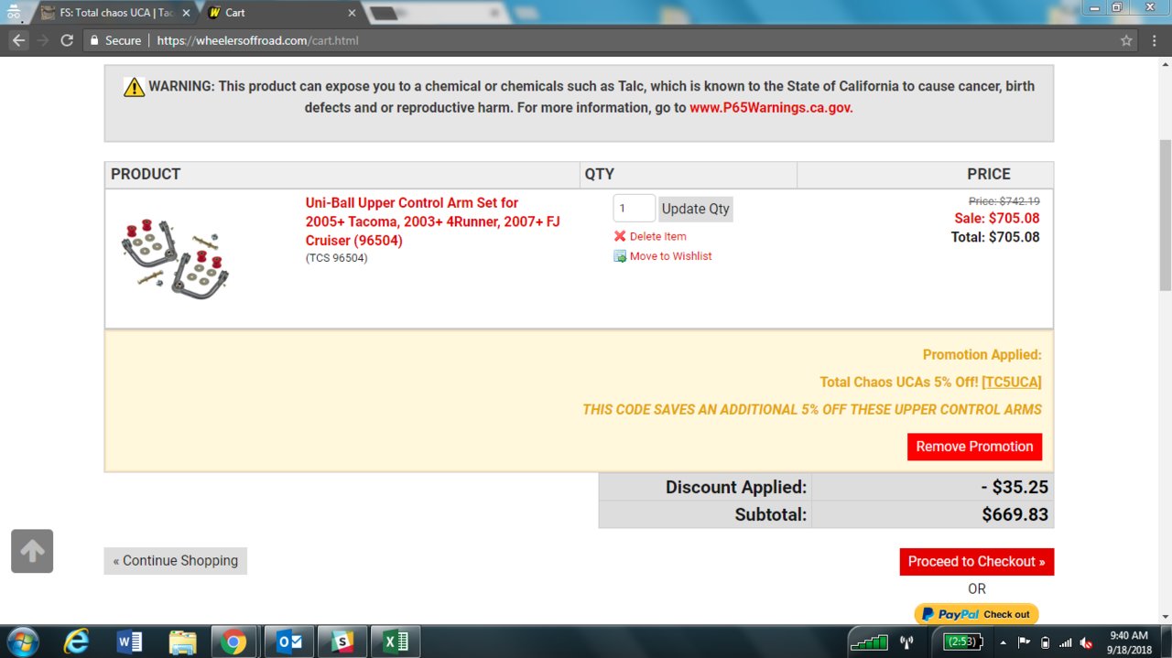Open www.P65Warnings.ca.gov link
Screen dimensions: 1172x658
tap(771, 107)
